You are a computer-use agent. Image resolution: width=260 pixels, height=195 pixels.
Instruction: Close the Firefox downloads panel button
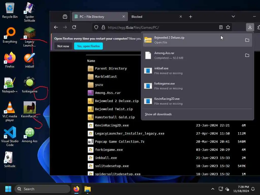pos(250,27)
